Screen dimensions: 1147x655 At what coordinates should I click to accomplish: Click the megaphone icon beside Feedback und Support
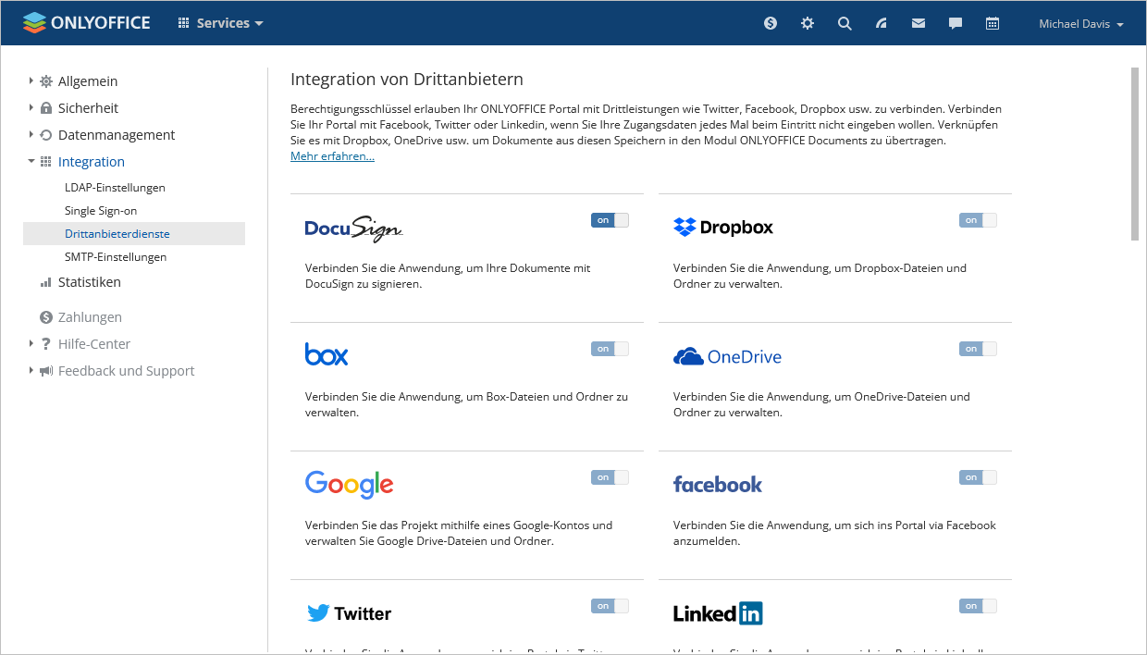point(46,371)
